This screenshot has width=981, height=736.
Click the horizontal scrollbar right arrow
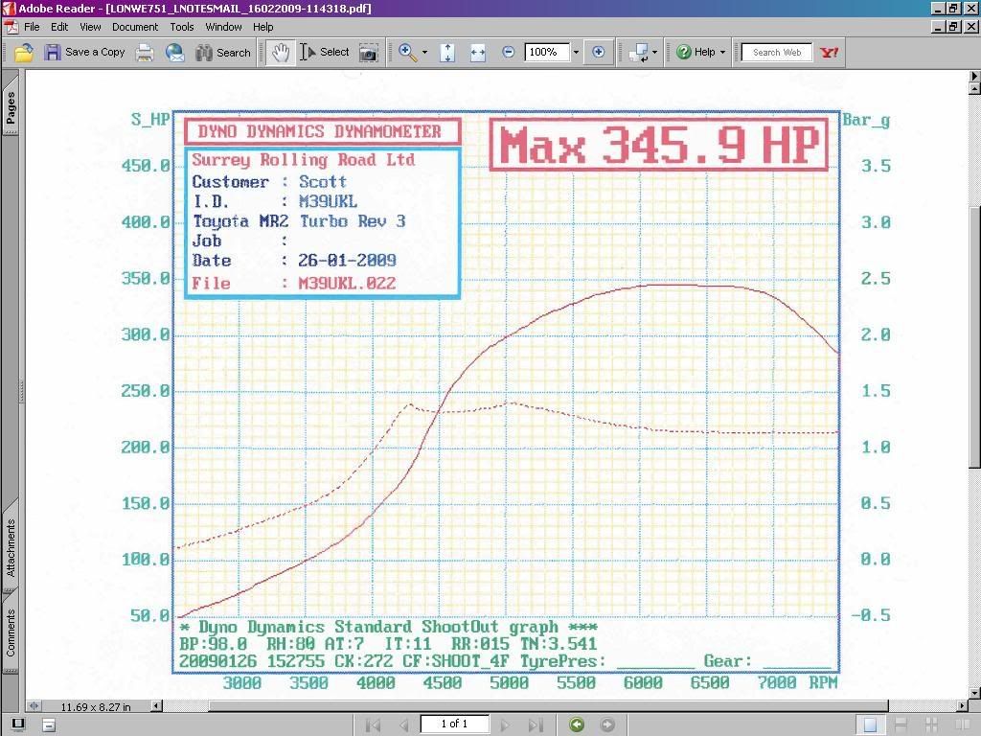(962, 706)
